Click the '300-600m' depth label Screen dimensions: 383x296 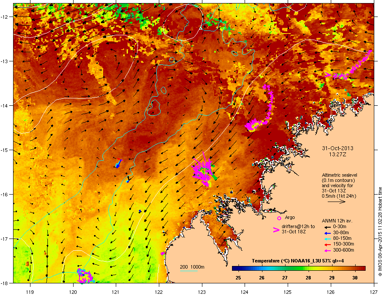(343, 250)
